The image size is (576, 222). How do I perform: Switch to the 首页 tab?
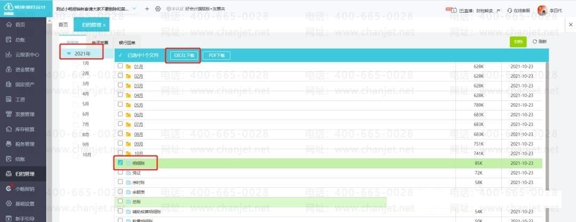[x=63, y=25]
